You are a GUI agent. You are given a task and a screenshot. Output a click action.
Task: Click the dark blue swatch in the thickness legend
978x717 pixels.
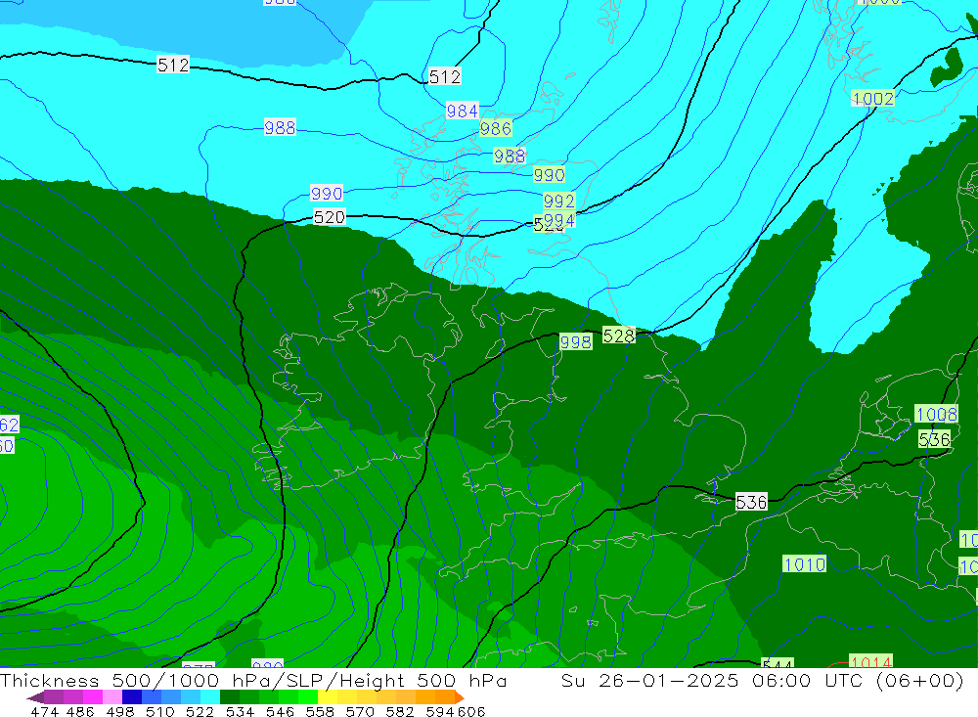click(132, 697)
